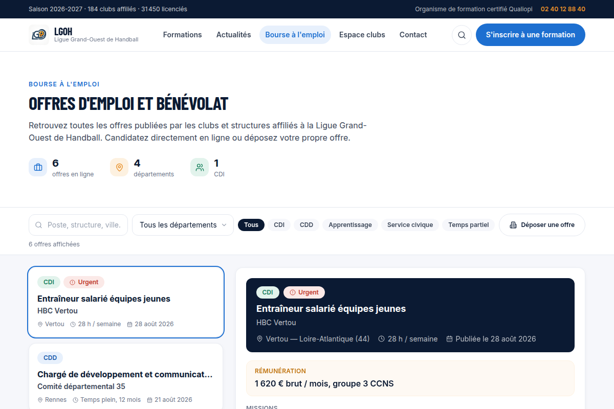The image size is (614, 409).
Task: Filter offers by Temps partiel chip
Action: click(469, 225)
